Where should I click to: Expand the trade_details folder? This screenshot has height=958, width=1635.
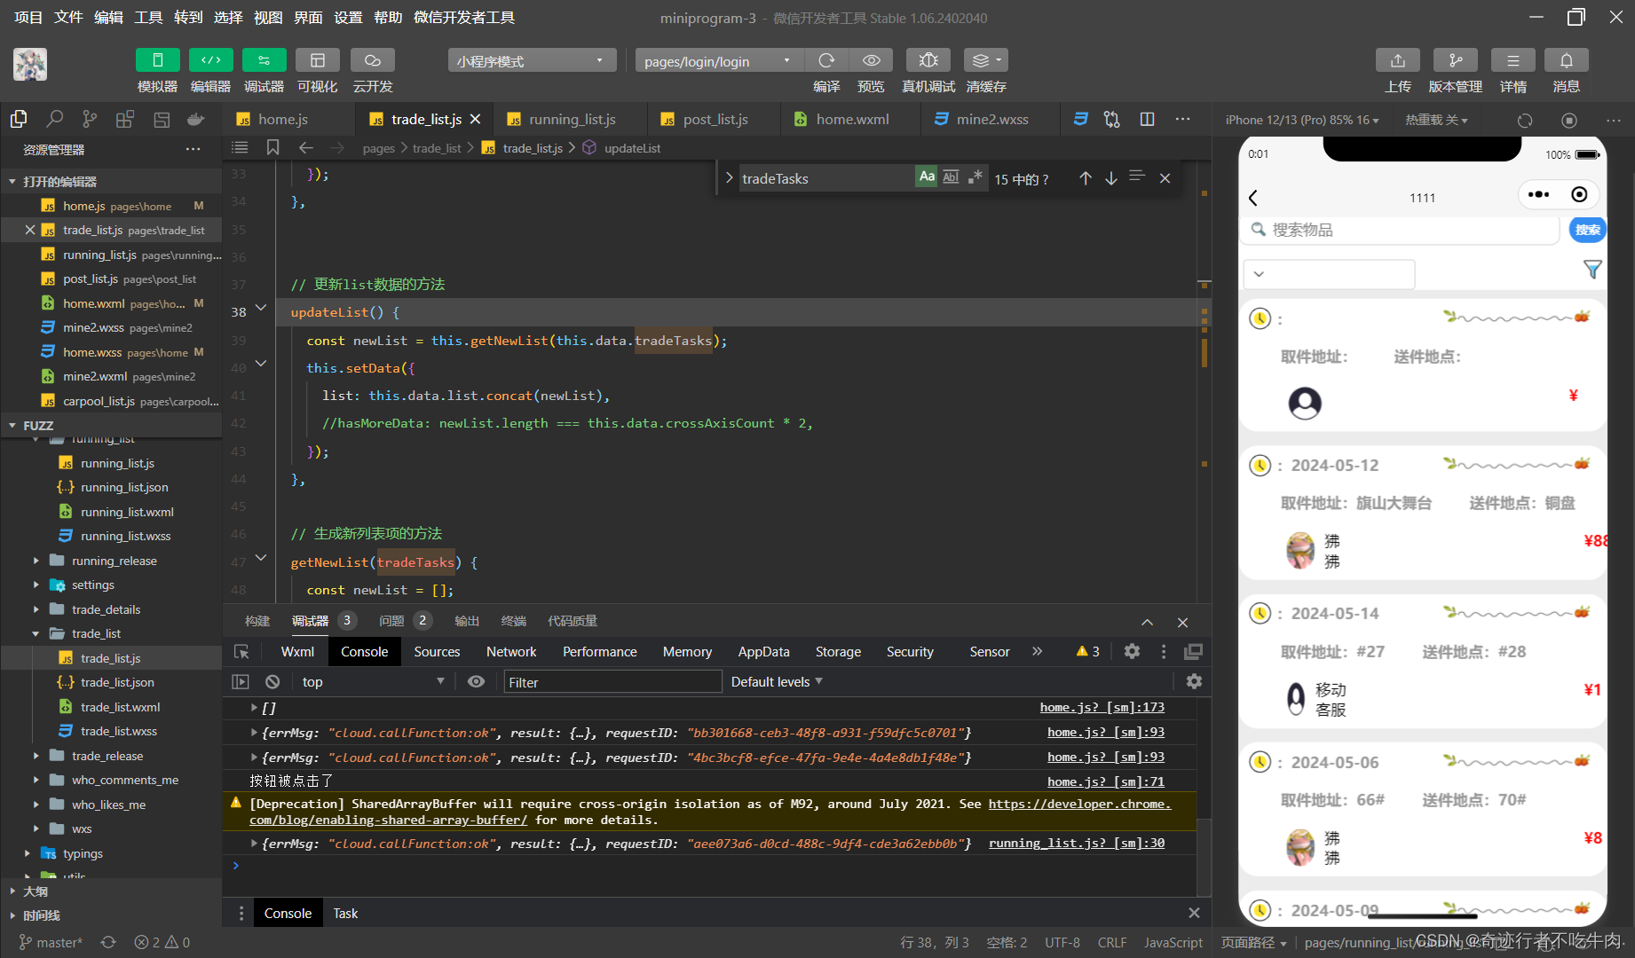tap(106, 609)
